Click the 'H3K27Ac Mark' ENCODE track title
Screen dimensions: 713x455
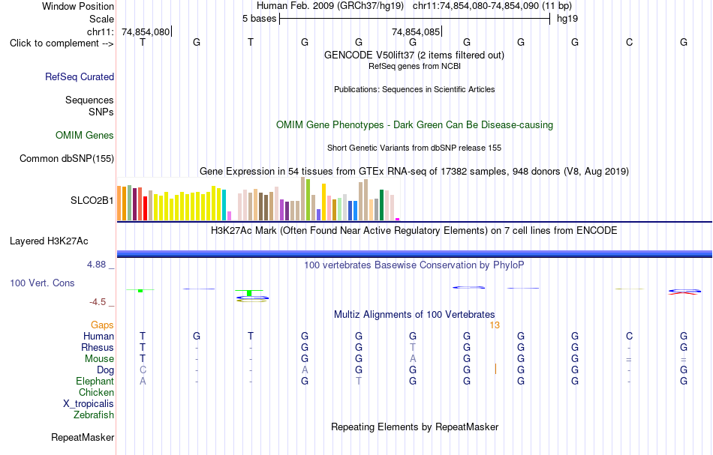coord(414,230)
